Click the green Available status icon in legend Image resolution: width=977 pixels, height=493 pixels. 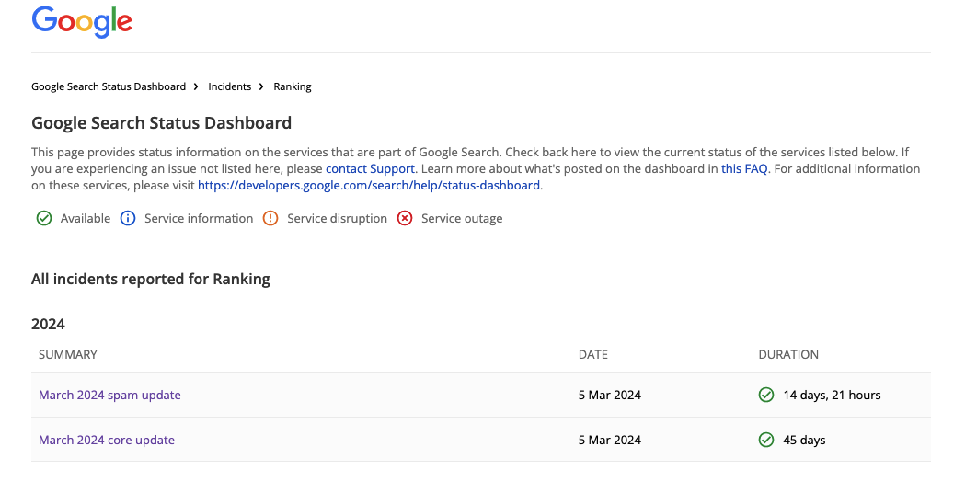[x=44, y=218]
